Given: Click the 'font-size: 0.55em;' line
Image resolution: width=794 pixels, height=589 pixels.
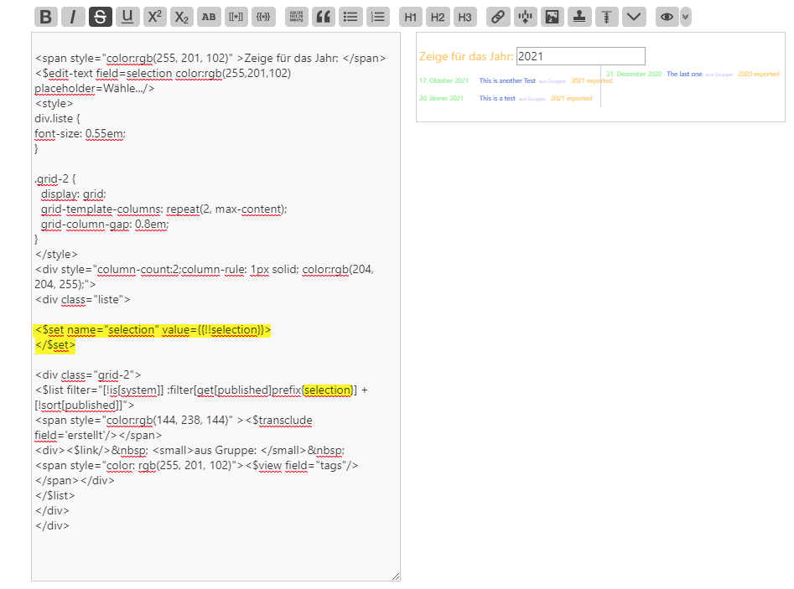Looking at the screenshot, I should tap(80, 133).
